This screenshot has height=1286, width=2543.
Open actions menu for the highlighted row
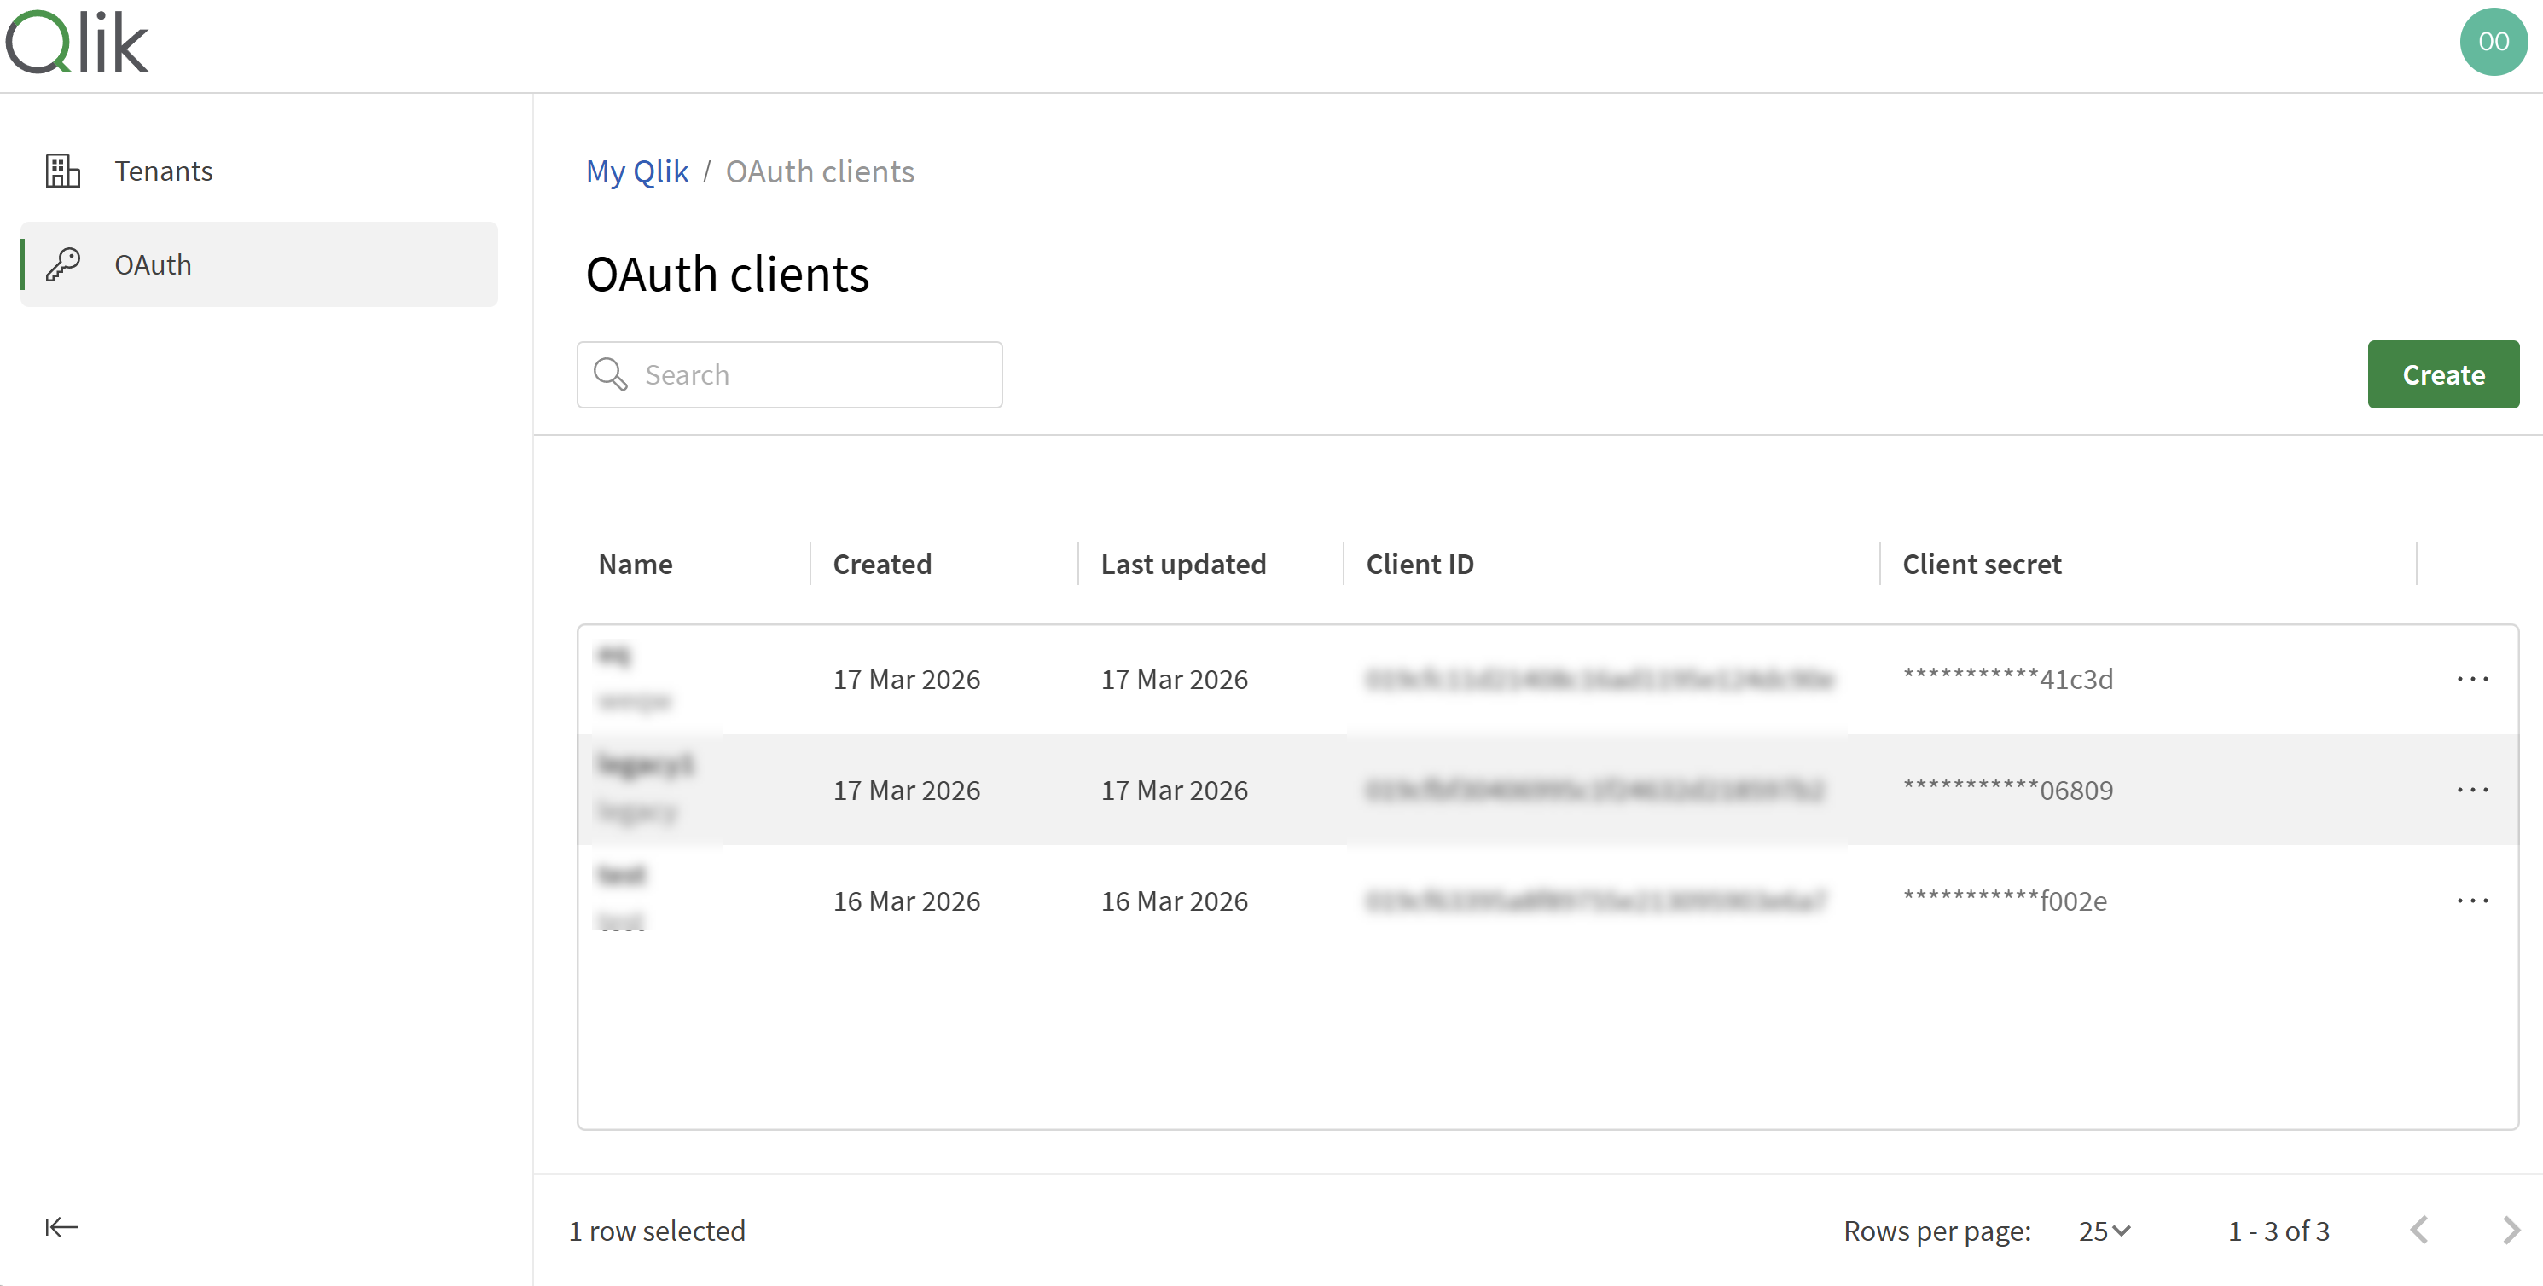click(x=2474, y=789)
